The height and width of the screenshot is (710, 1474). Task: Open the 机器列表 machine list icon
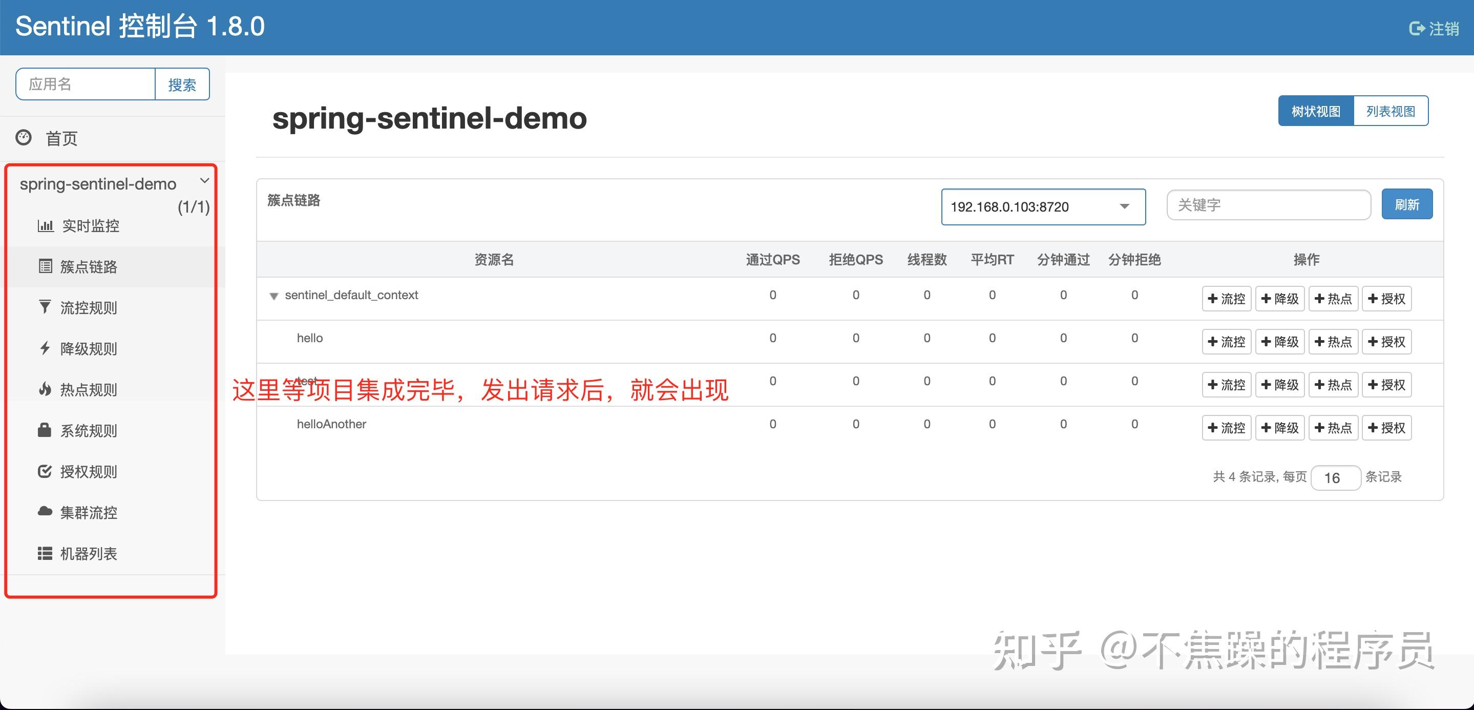[x=45, y=553]
